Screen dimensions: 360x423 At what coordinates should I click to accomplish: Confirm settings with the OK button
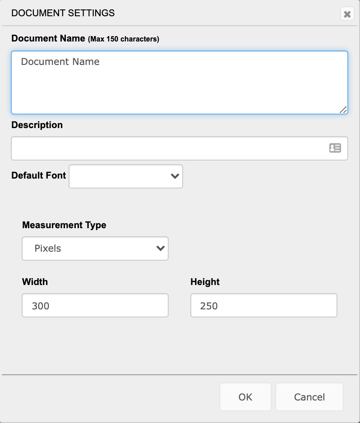245,397
